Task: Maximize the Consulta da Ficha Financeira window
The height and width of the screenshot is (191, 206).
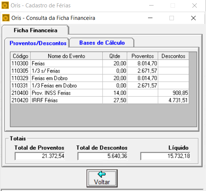Action: click(x=172, y=18)
